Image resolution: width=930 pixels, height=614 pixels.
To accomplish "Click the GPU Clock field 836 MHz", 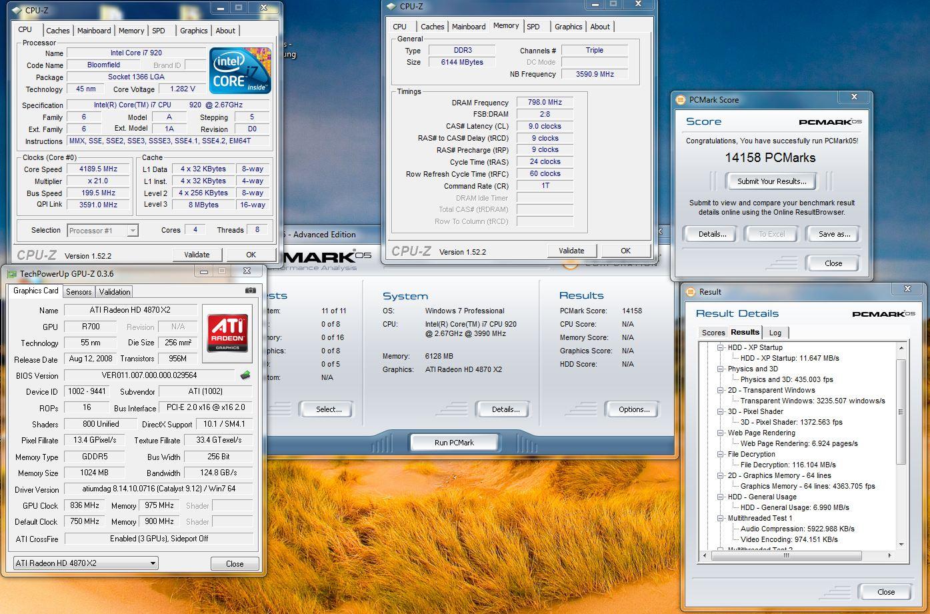I will 85,506.
